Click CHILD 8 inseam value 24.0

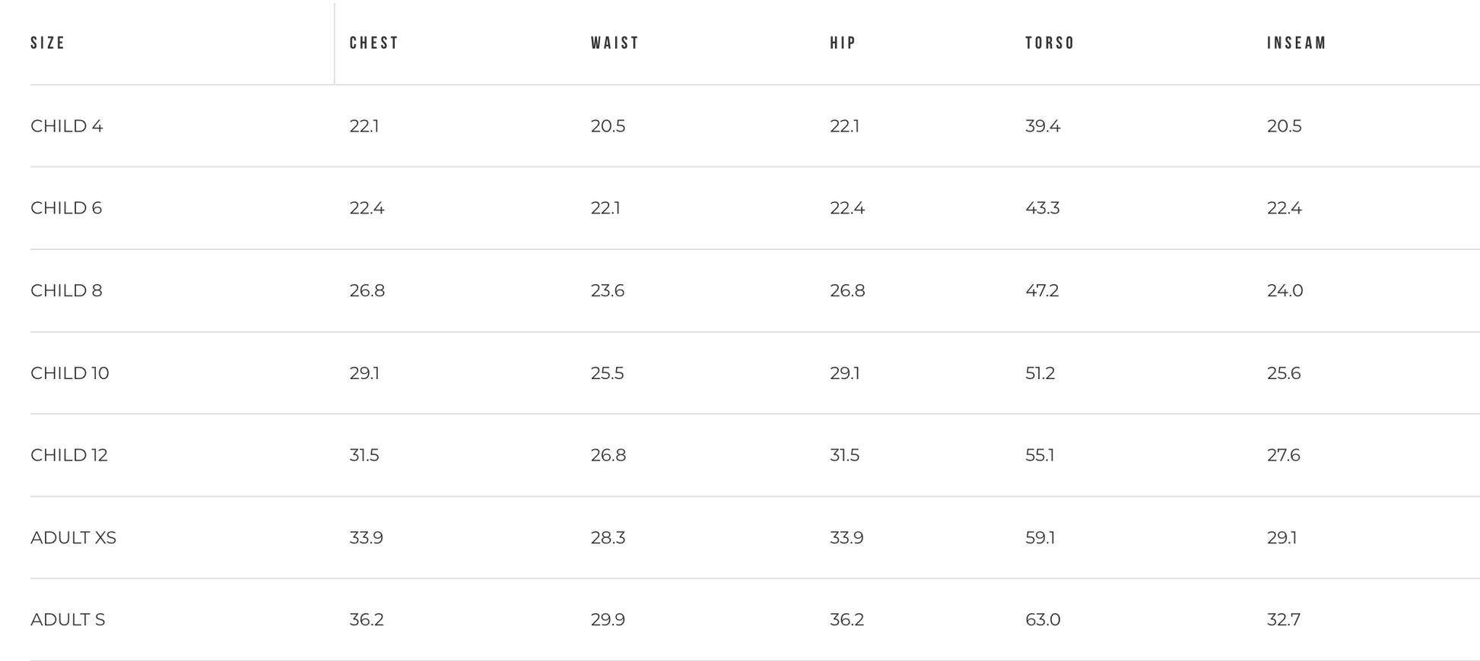point(1285,291)
